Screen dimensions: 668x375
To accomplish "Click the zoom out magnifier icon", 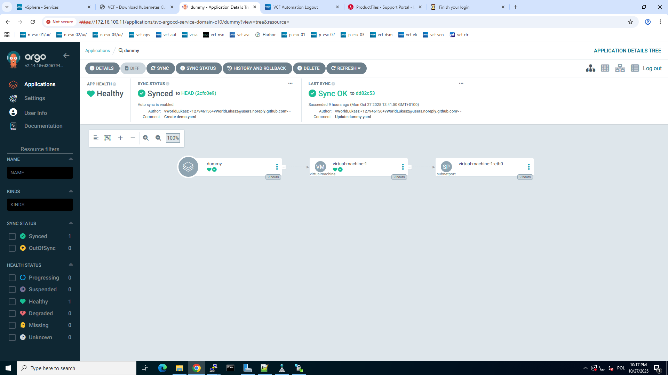I will click(158, 138).
